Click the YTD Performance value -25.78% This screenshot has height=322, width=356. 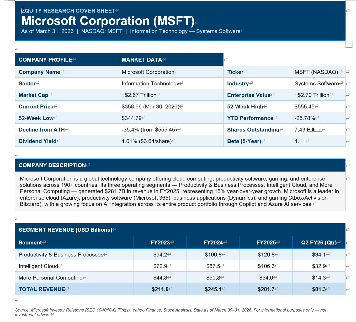click(x=305, y=118)
